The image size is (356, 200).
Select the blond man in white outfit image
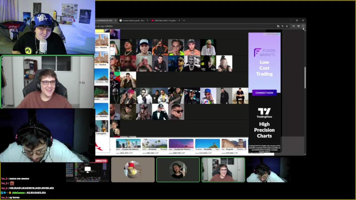point(208,47)
